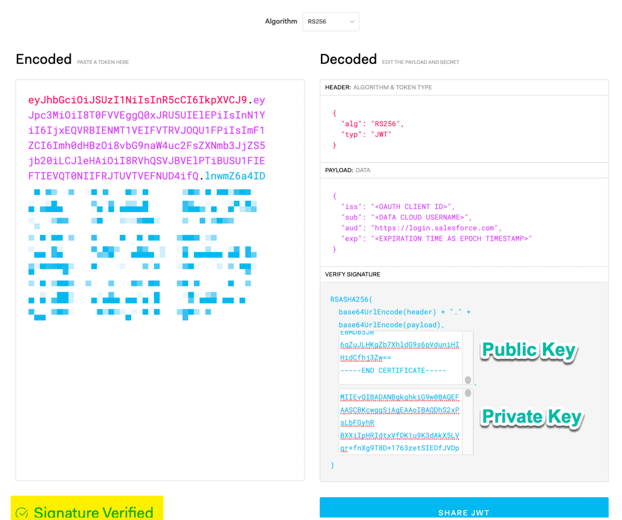The image size is (622, 520).
Task: Open the Algorithm RS256 dropdown
Action: pyautogui.click(x=331, y=21)
